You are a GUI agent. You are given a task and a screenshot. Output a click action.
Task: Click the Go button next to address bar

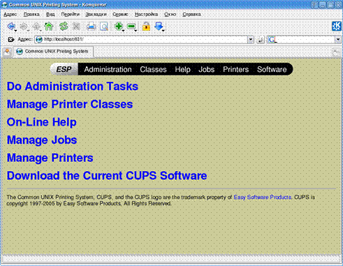click(x=261, y=40)
